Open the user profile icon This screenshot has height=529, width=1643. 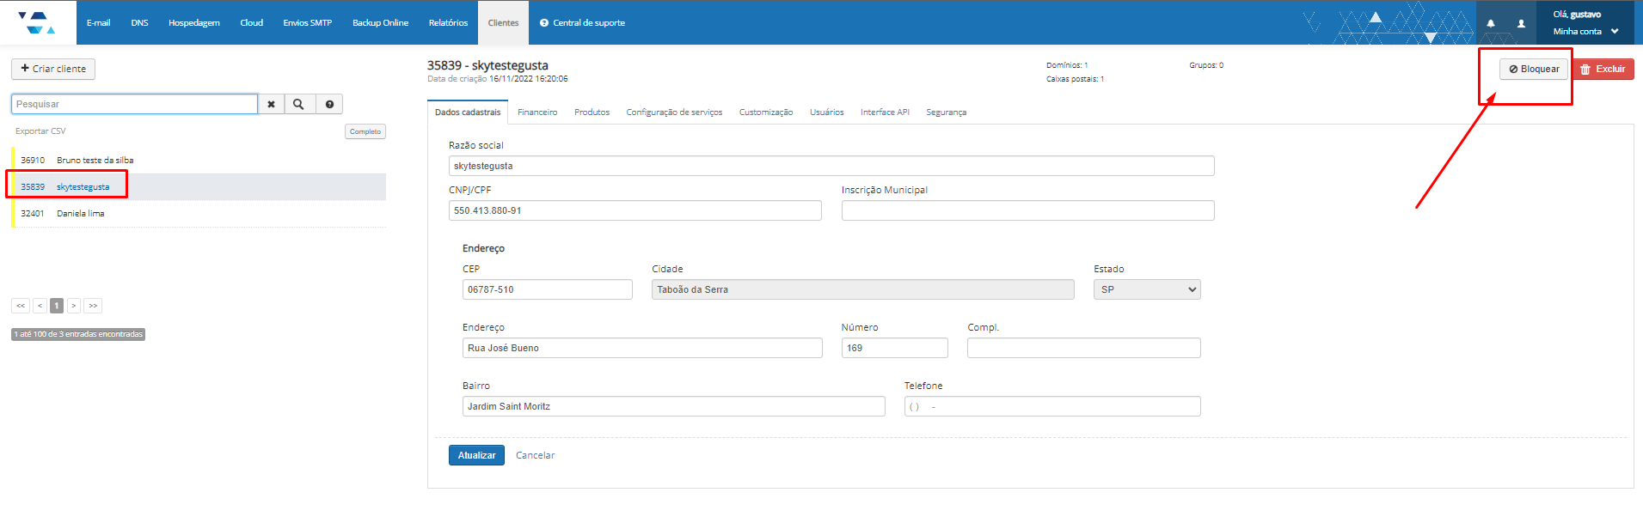coord(1521,23)
